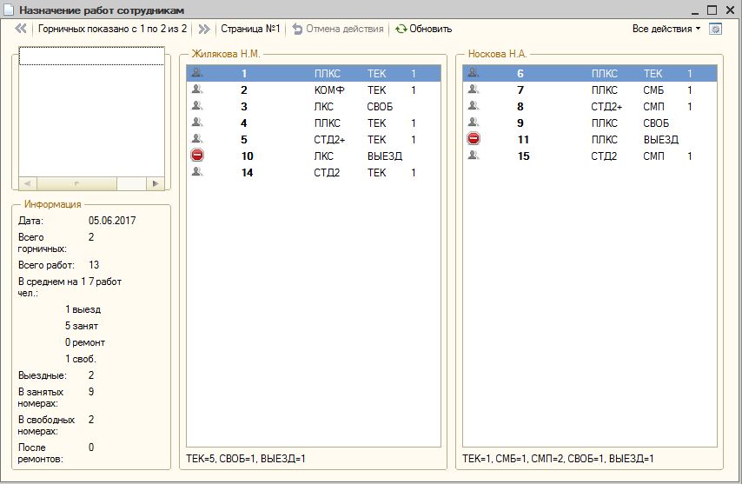Select room number 5 row
This screenshot has height=484, width=742.
coord(314,140)
